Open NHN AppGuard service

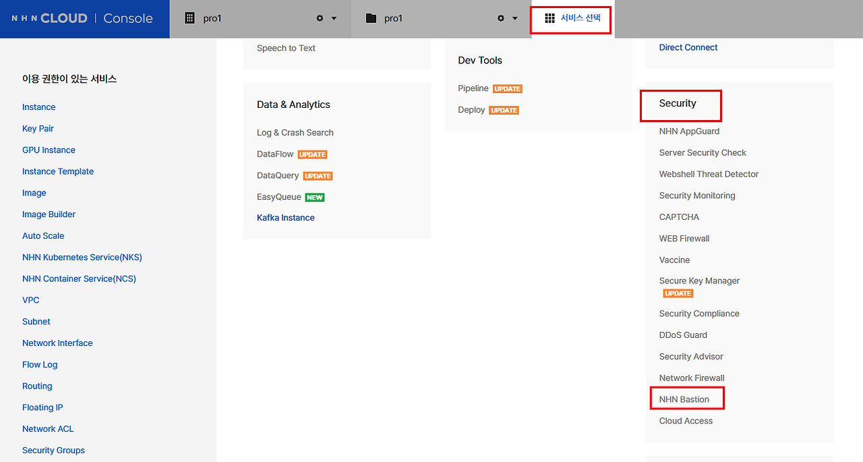[689, 132]
